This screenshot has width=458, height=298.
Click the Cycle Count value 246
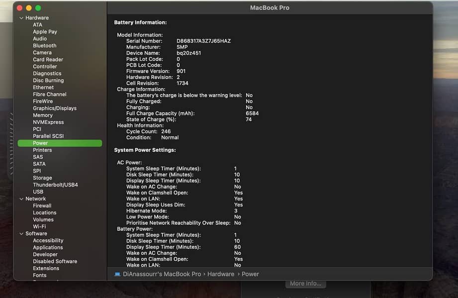coord(166,132)
